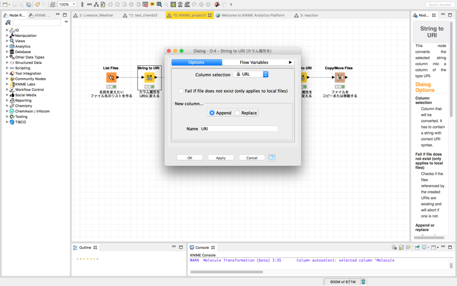Viewport: 457px width, 286px height.
Task: Select the Append radio button
Action: pos(212,113)
